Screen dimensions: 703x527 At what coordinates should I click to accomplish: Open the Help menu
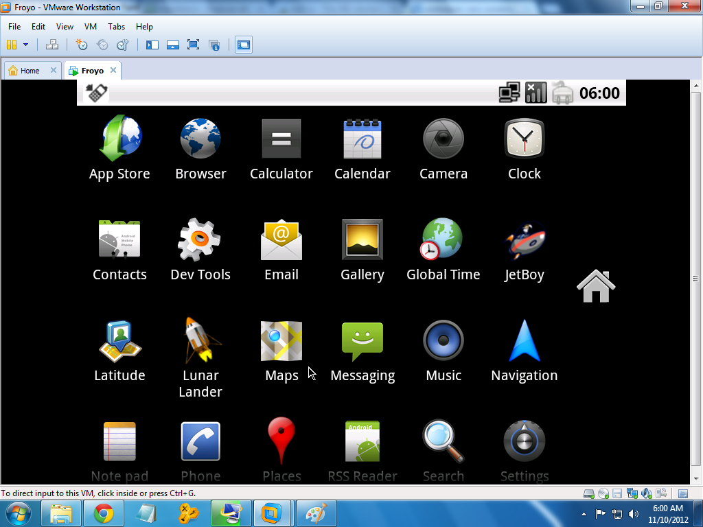[144, 27]
